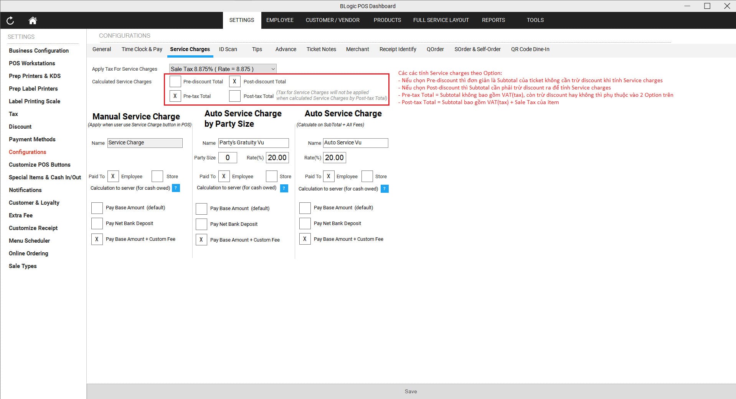Screen dimensions: 736x399
Task: Open help icon under Auto Service Charge by Party Size
Action: [x=284, y=188]
